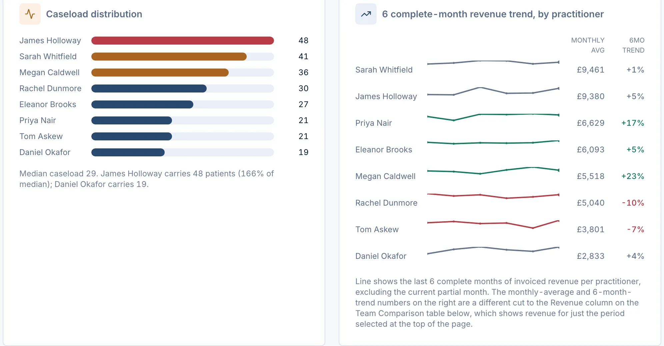
Task: Click Rachel Dunmore's -10% trend value
Action: point(633,203)
